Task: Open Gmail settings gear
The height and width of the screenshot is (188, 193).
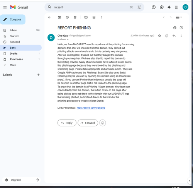Action: click(162, 7)
